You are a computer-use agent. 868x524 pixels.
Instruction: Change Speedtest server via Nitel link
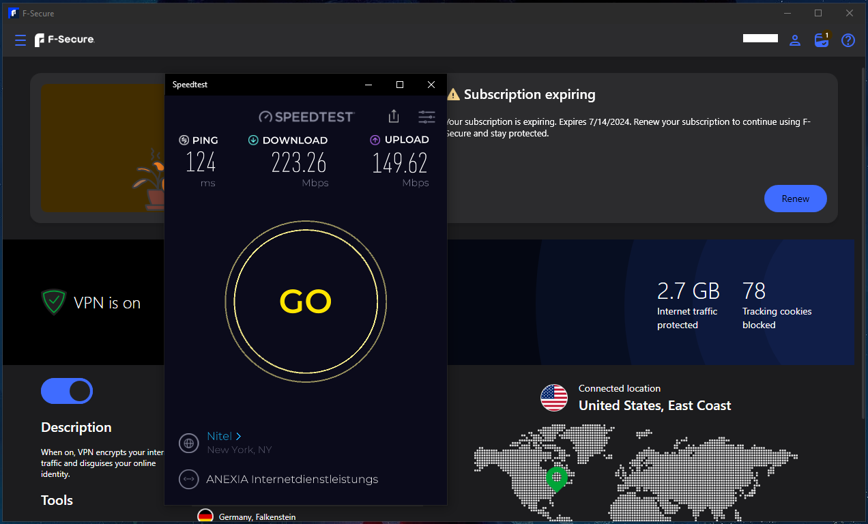point(224,436)
